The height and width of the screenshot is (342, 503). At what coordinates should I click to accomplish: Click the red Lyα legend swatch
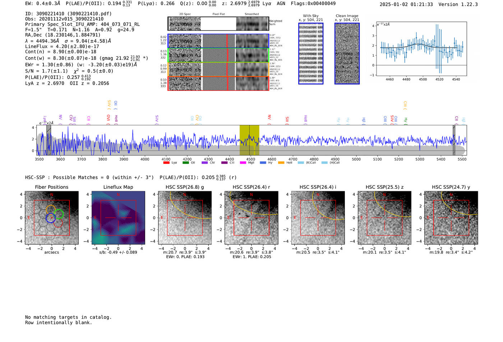pyautogui.click(x=166, y=163)
